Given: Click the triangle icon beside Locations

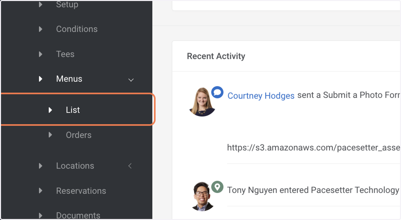Looking at the screenshot, I should pos(40,166).
